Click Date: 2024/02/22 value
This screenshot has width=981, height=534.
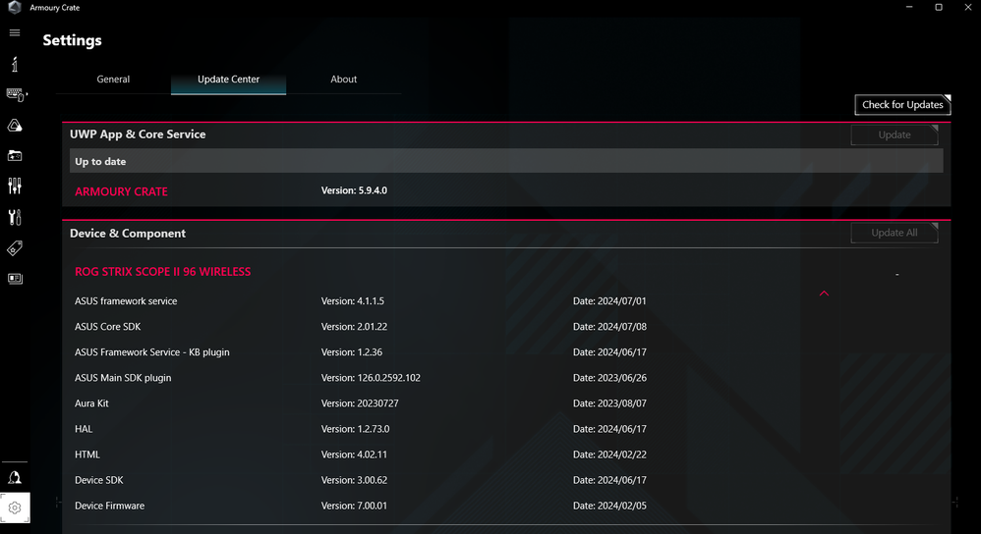(609, 454)
